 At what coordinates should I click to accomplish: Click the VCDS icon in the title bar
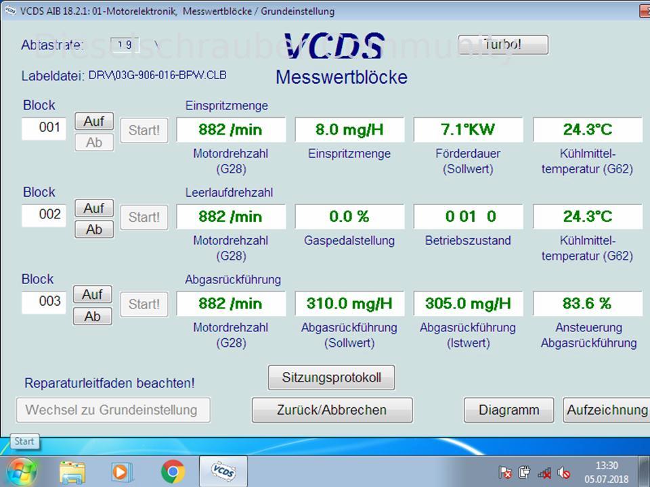(10, 11)
